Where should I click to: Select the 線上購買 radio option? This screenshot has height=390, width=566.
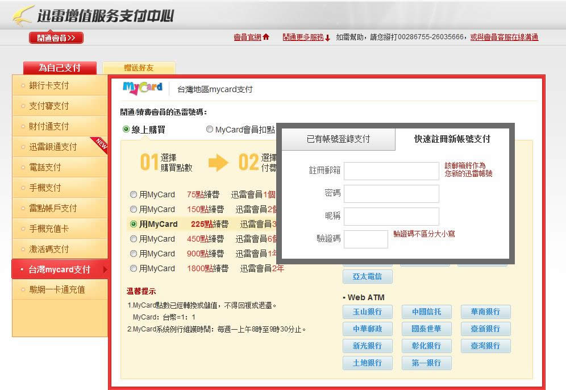click(126, 129)
